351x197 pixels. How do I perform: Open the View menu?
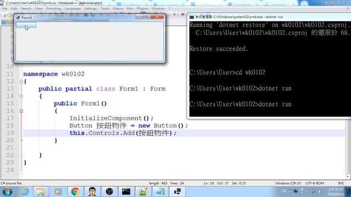(x=39, y=8)
